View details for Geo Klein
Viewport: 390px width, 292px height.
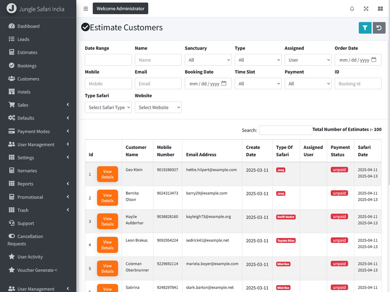pos(107,174)
